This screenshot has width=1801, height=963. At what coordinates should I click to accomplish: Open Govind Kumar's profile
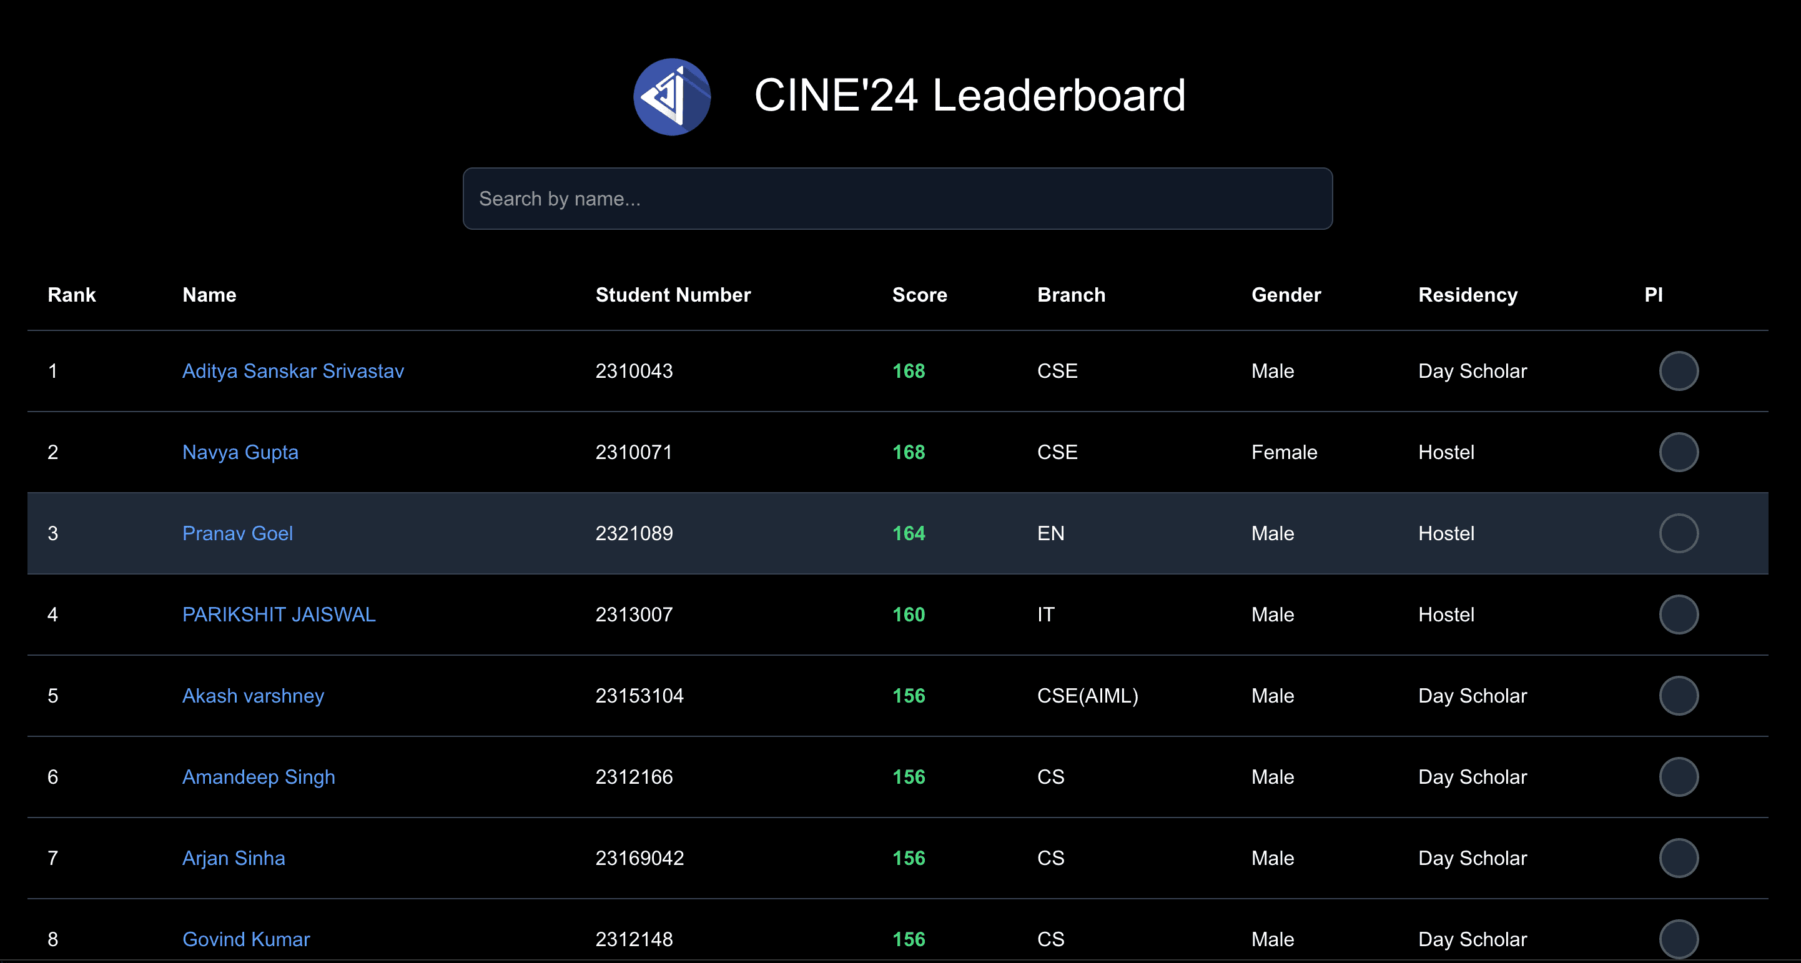245,939
